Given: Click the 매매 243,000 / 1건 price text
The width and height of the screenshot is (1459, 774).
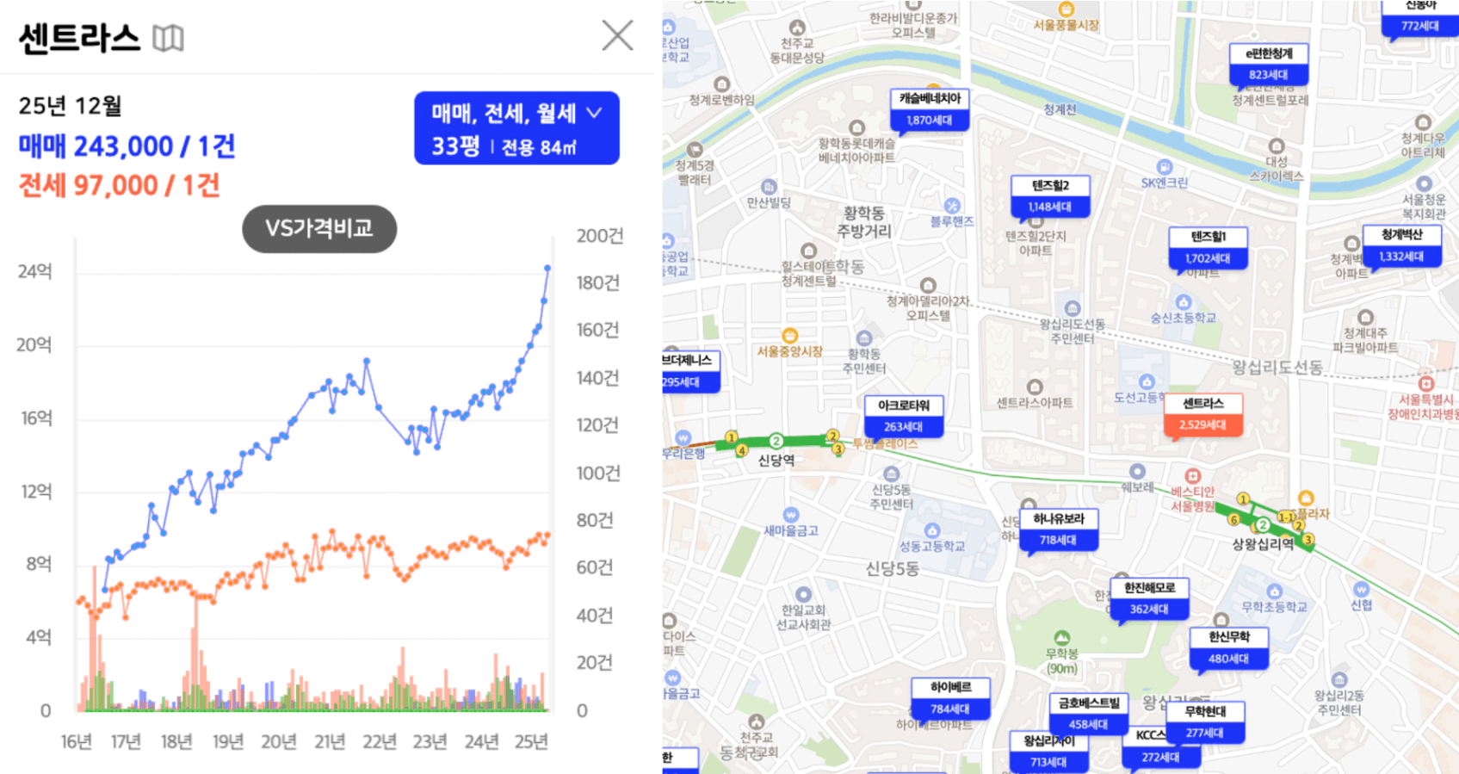Looking at the screenshot, I should (127, 146).
